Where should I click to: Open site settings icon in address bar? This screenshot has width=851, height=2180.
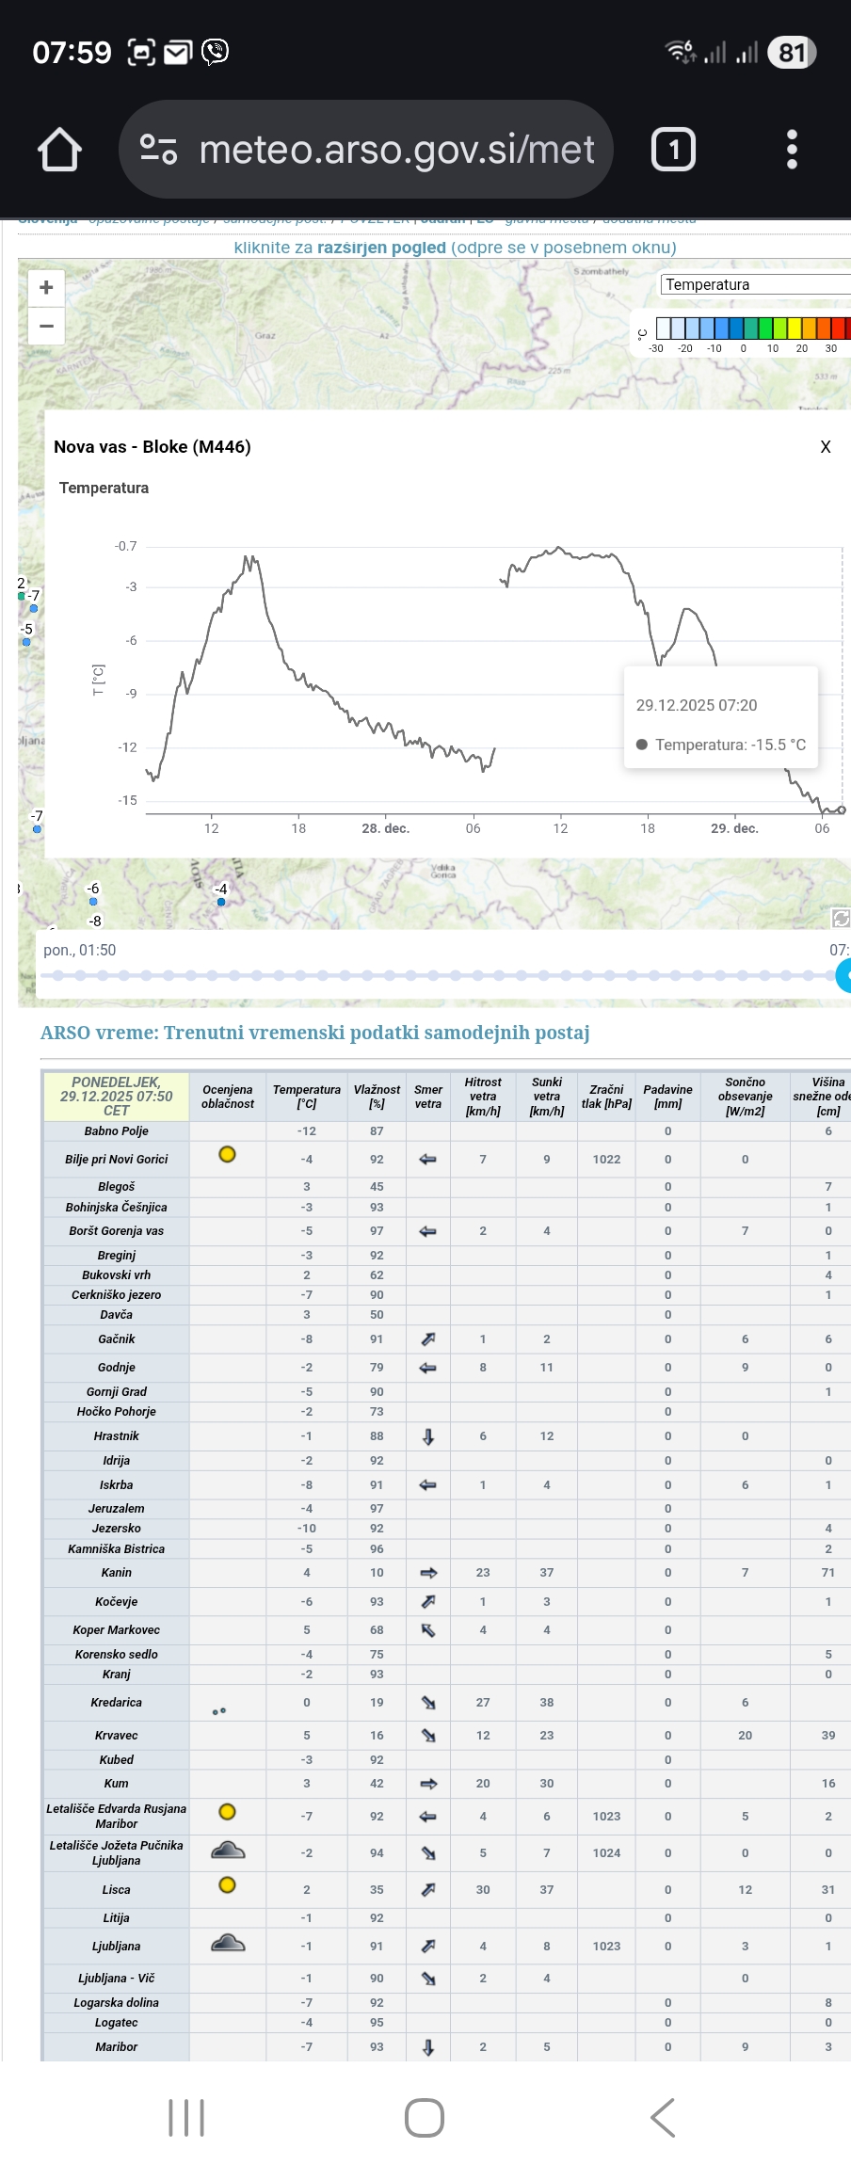(158, 150)
